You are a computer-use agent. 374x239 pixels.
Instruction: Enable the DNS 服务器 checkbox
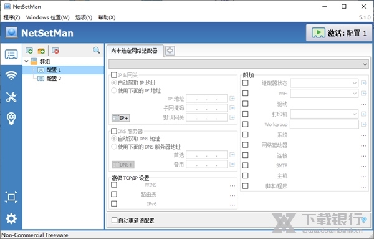[114, 131]
